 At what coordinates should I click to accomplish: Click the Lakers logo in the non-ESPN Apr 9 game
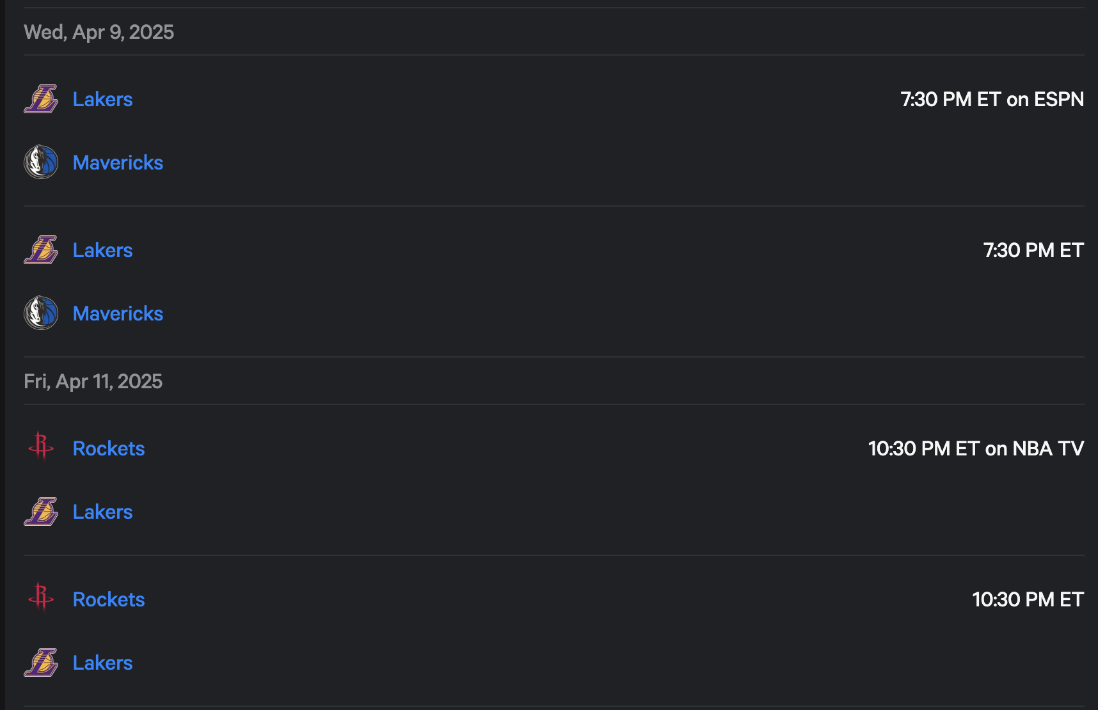coord(41,250)
